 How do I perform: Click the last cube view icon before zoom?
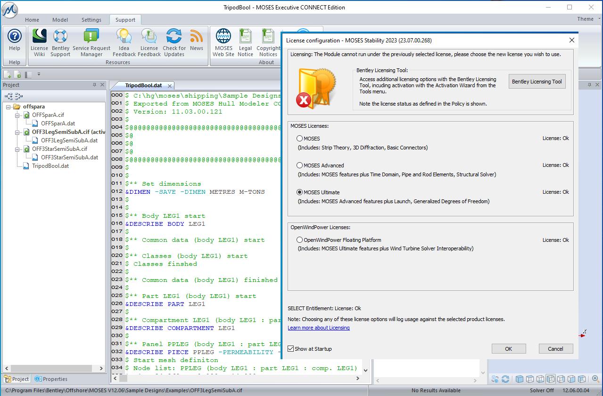click(582, 379)
